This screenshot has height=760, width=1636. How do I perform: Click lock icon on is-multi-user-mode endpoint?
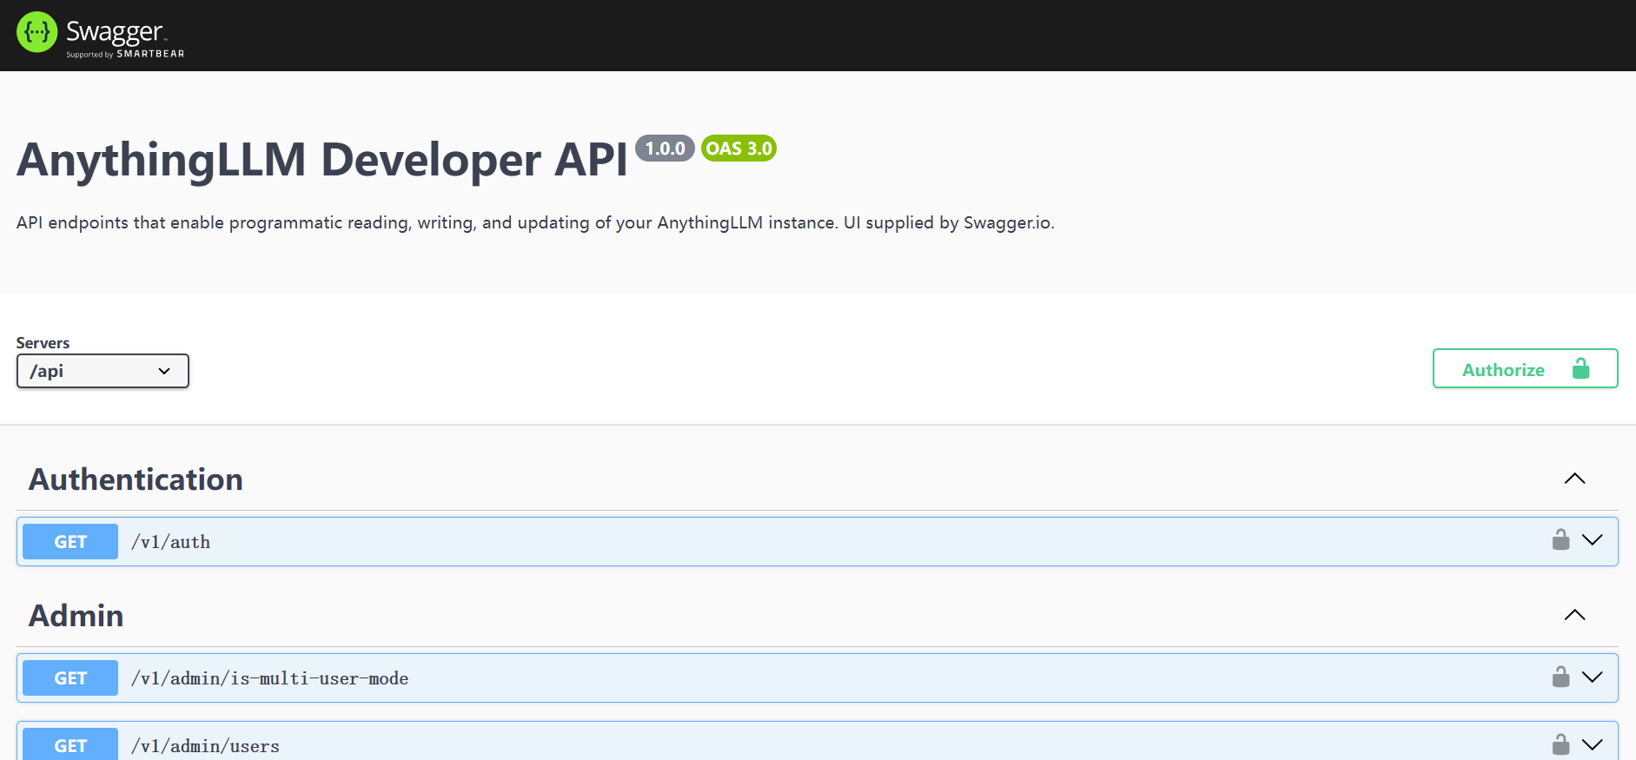1560,677
